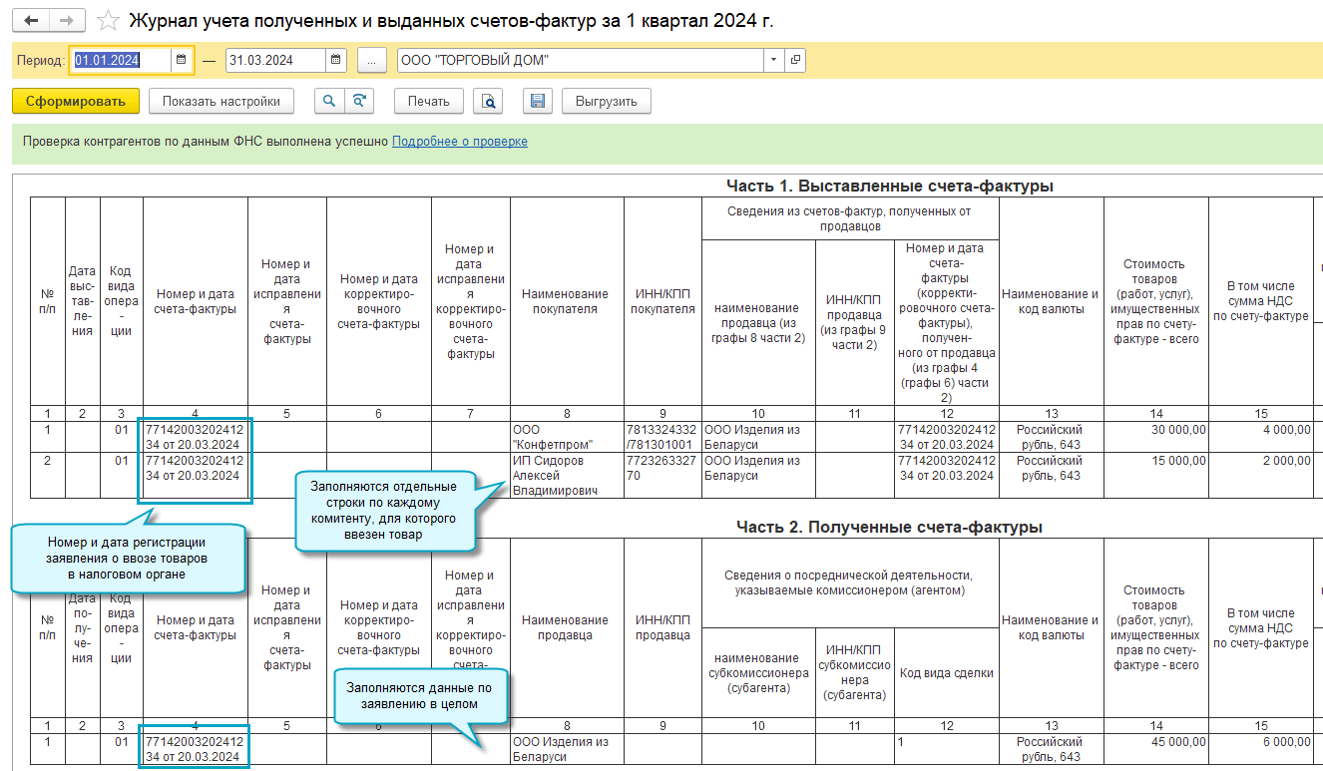Open the Подробнее о проверке link
1323x771 pixels.
point(460,142)
